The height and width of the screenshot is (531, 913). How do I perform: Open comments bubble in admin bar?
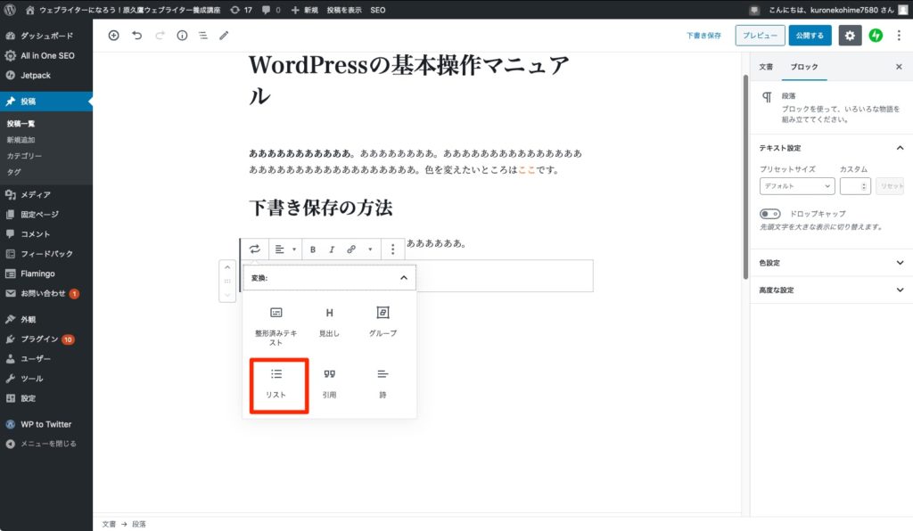[271, 10]
